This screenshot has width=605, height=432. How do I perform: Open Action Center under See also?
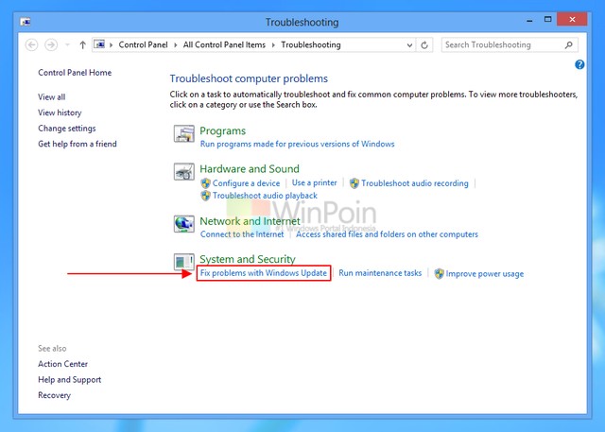click(x=63, y=364)
